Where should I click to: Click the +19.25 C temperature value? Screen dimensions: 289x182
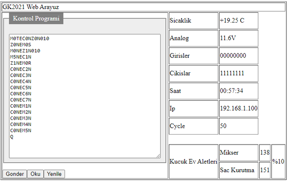pyautogui.click(x=238, y=21)
